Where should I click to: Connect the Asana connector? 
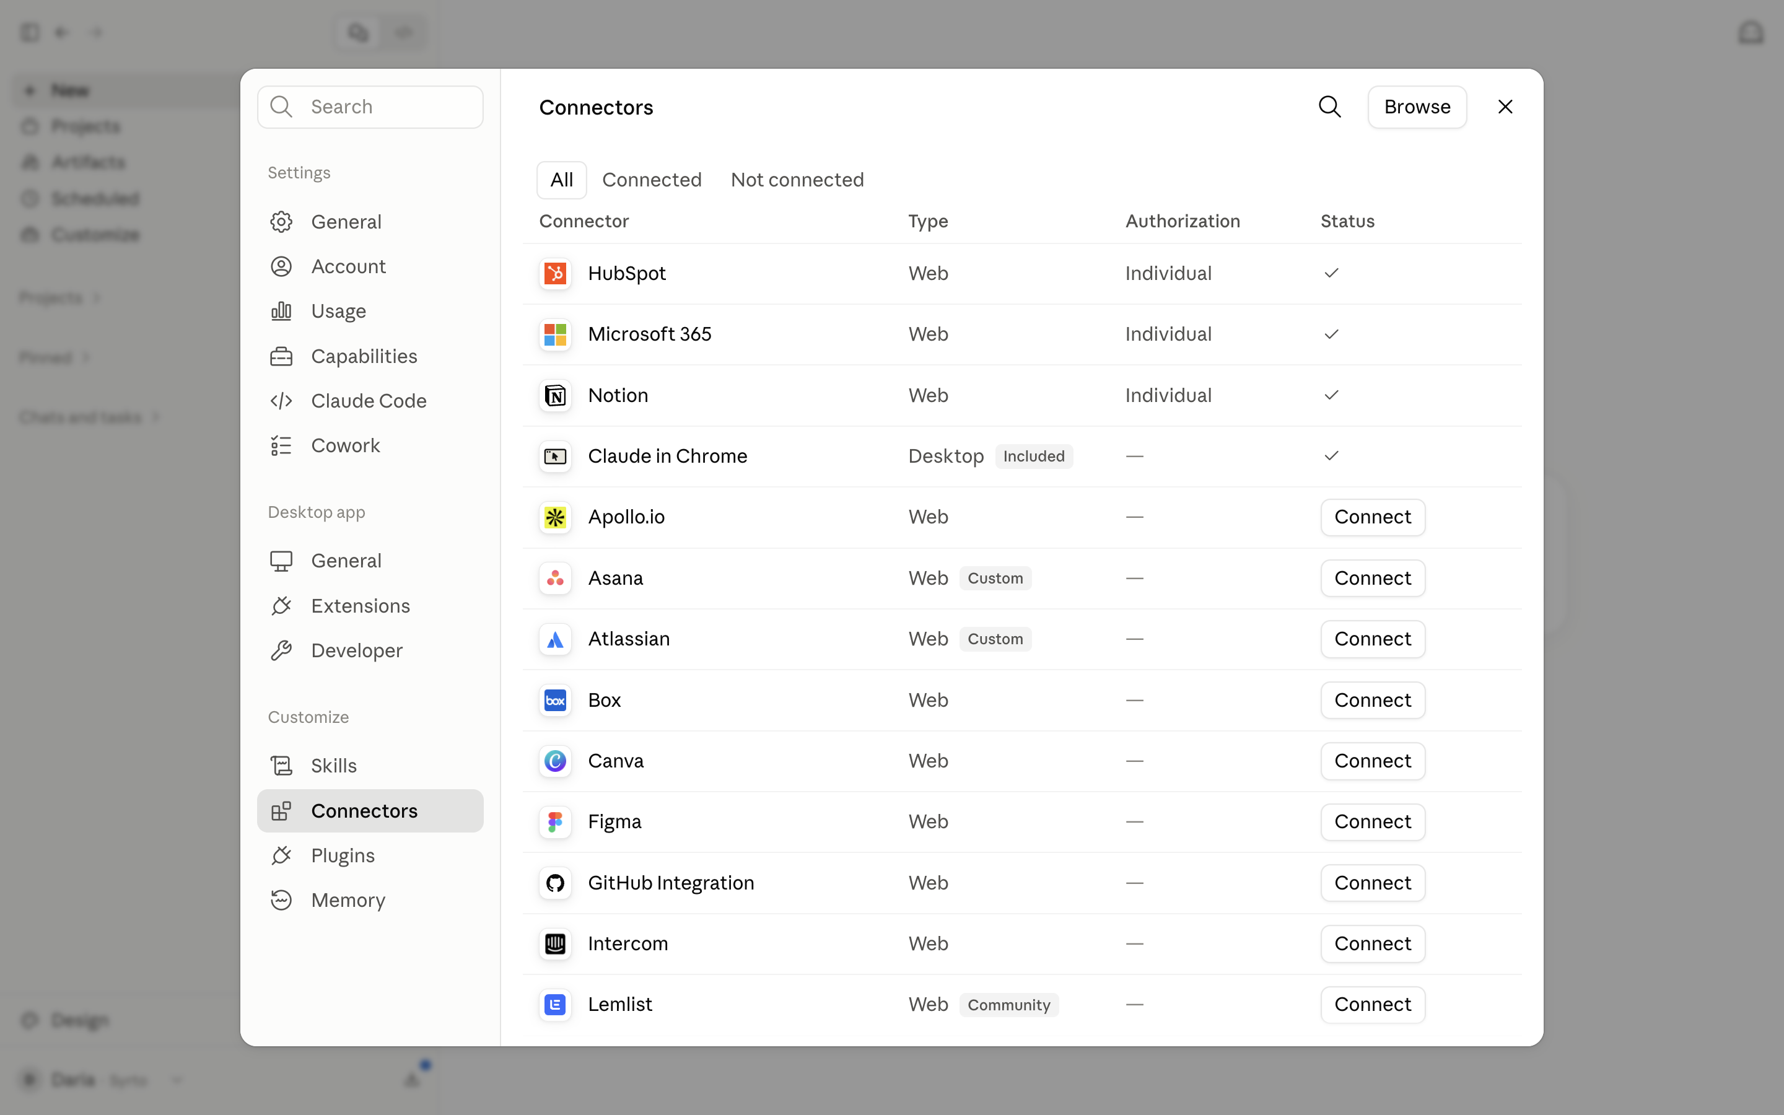(x=1373, y=578)
